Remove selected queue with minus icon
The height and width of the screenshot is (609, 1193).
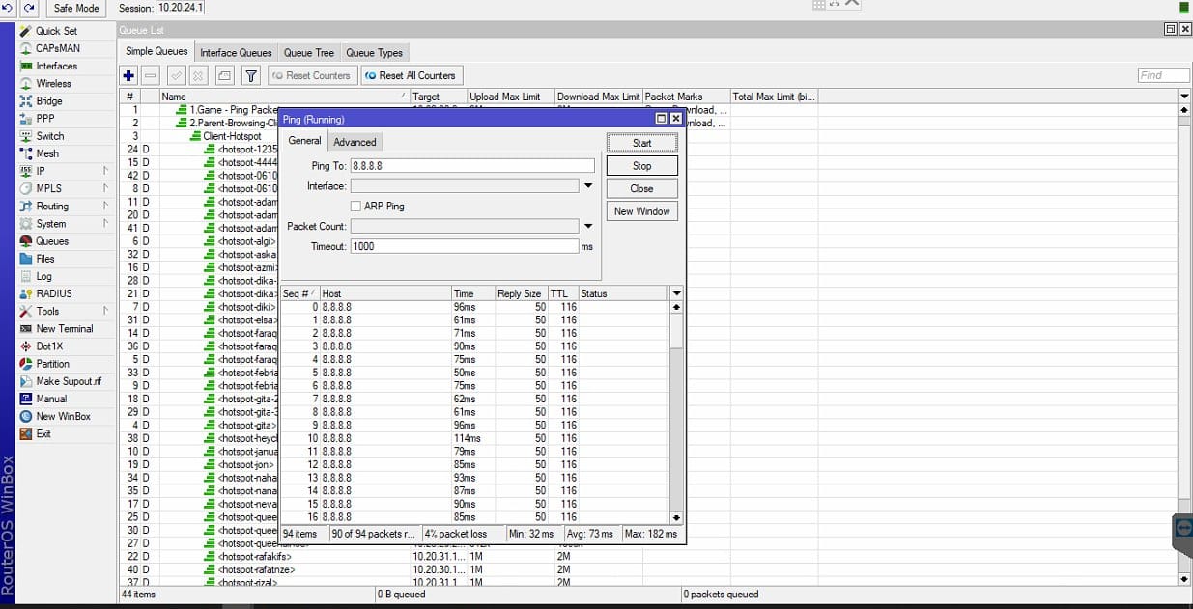[x=151, y=75]
